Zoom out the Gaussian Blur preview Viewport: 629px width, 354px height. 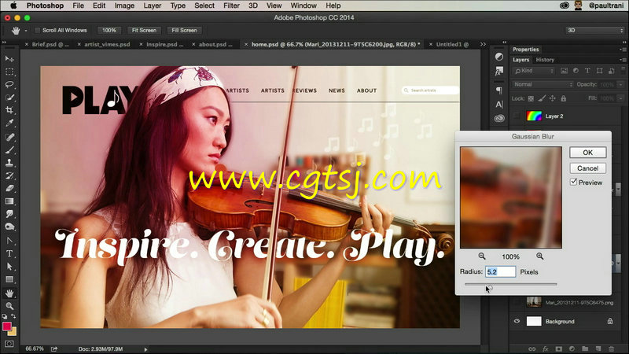click(482, 256)
